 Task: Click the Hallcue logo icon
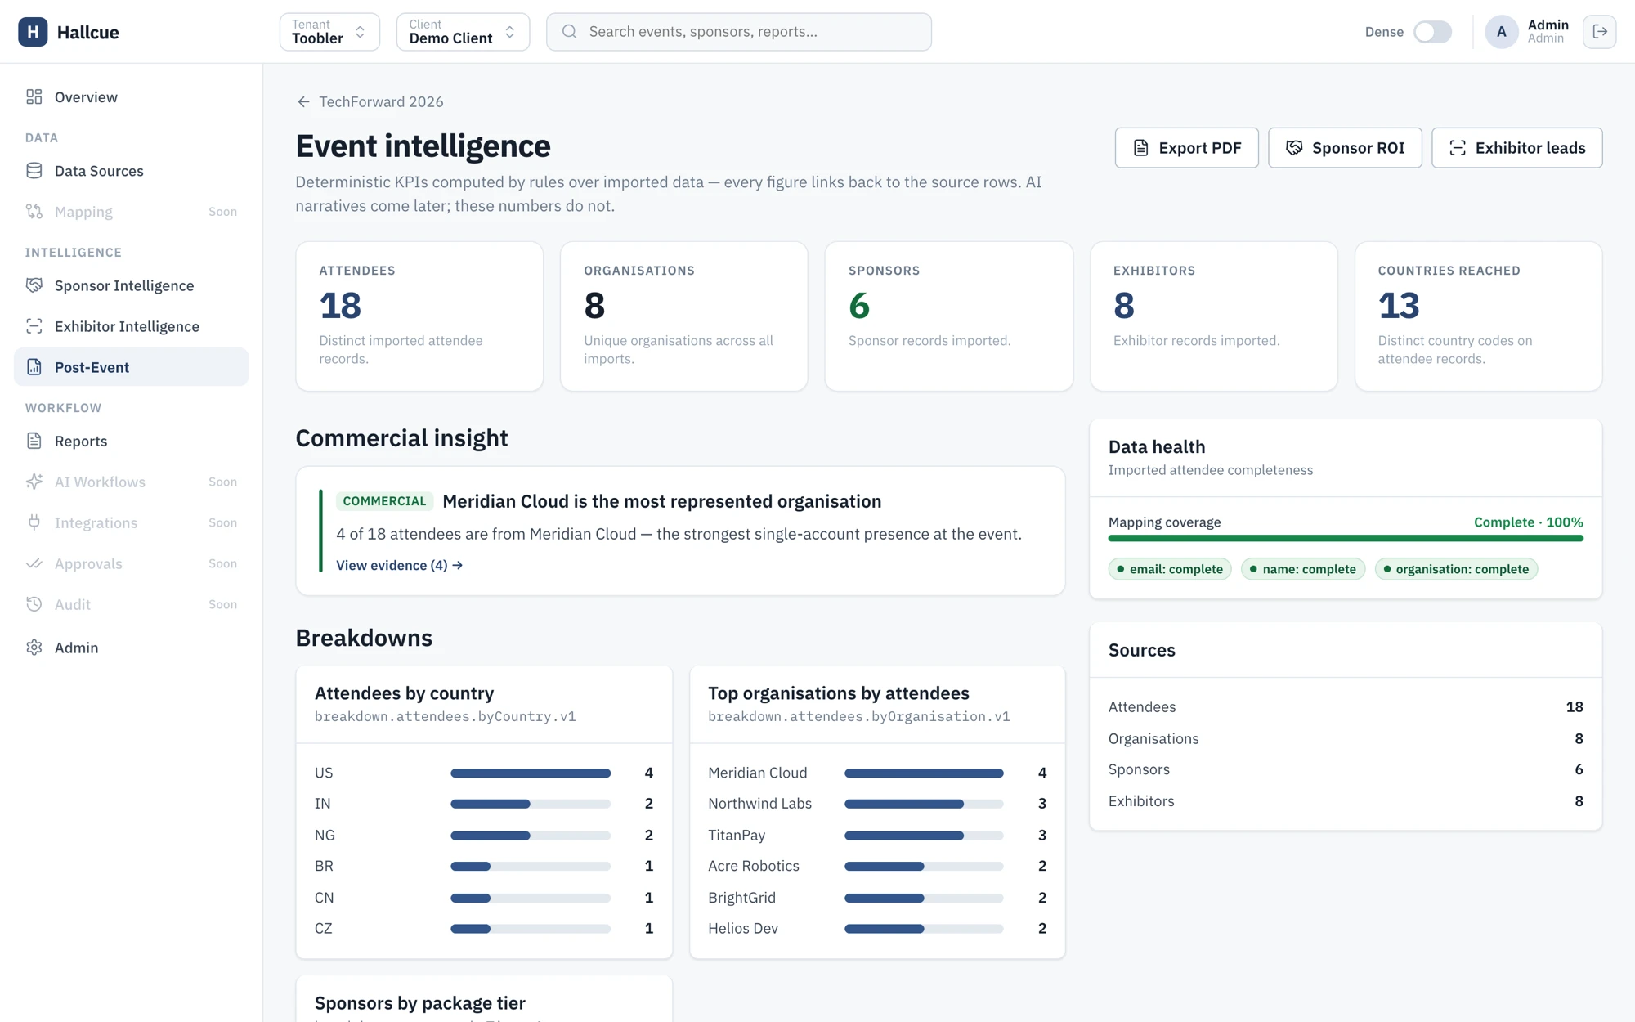[33, 32]
